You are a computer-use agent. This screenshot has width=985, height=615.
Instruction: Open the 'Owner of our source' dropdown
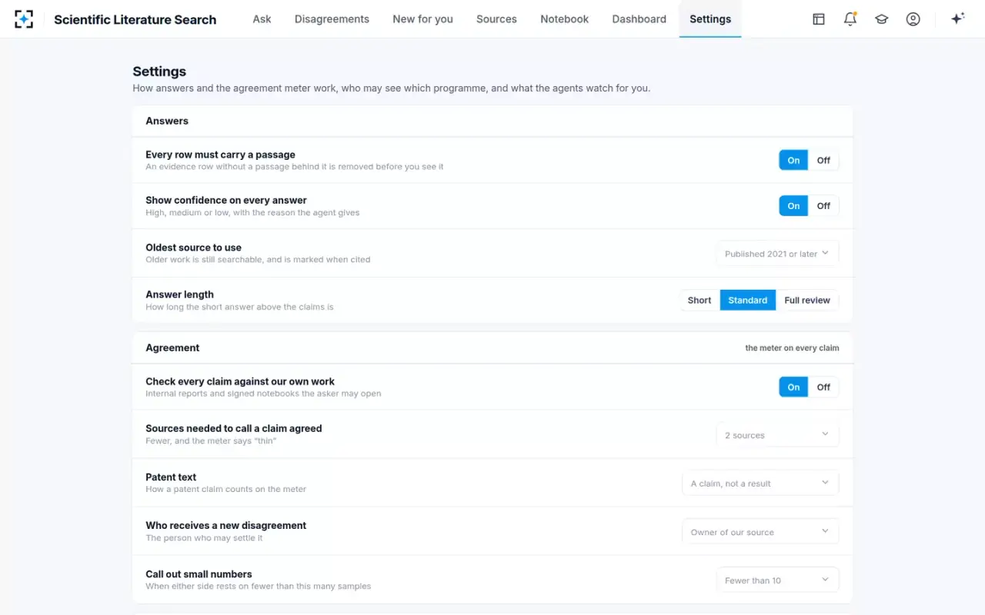[760, 532]
